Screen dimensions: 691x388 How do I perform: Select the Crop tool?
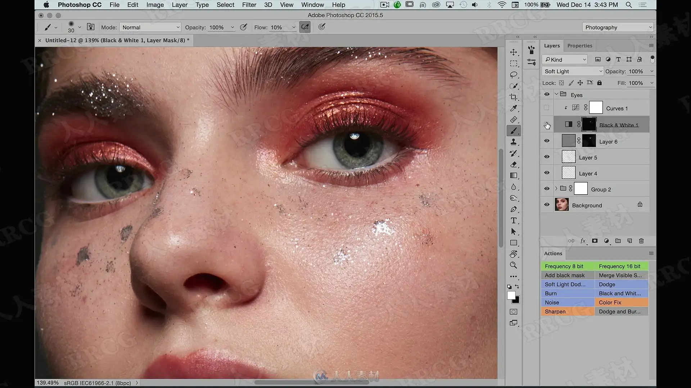point(514,97)
